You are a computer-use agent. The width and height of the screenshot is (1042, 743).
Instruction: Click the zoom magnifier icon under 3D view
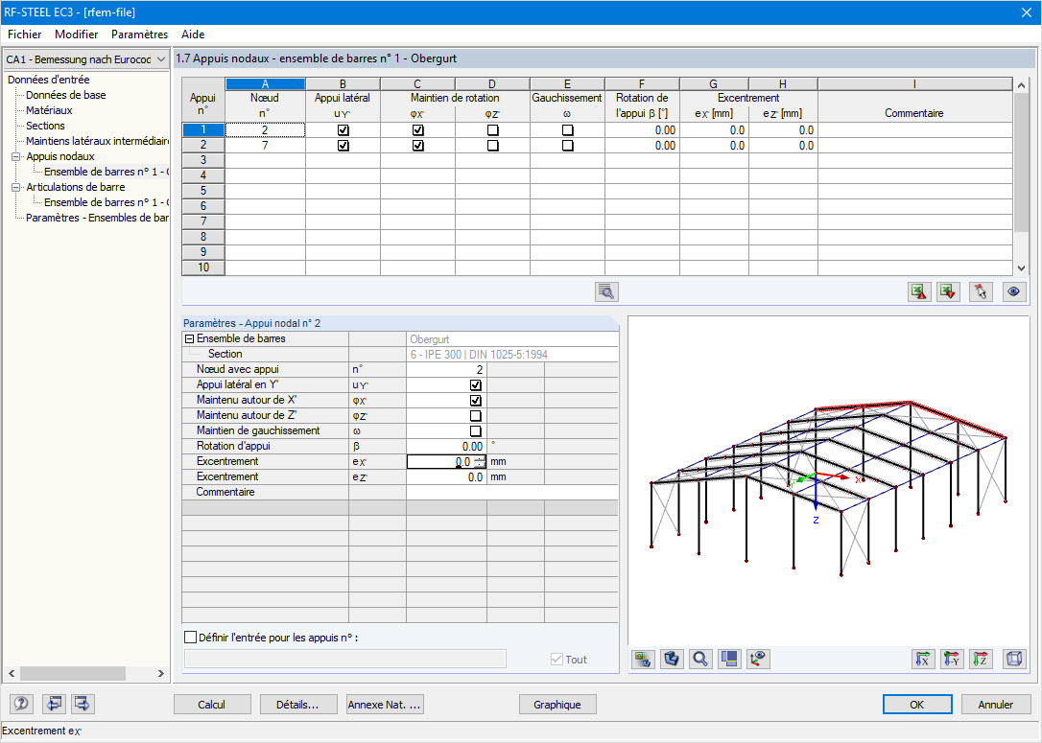(700, 660)
